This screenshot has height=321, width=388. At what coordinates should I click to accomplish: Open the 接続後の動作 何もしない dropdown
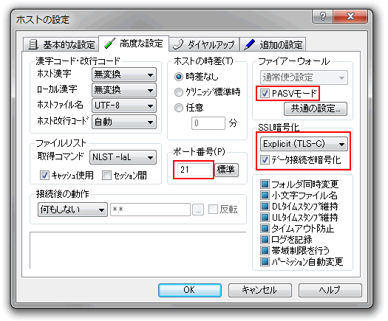72,210
